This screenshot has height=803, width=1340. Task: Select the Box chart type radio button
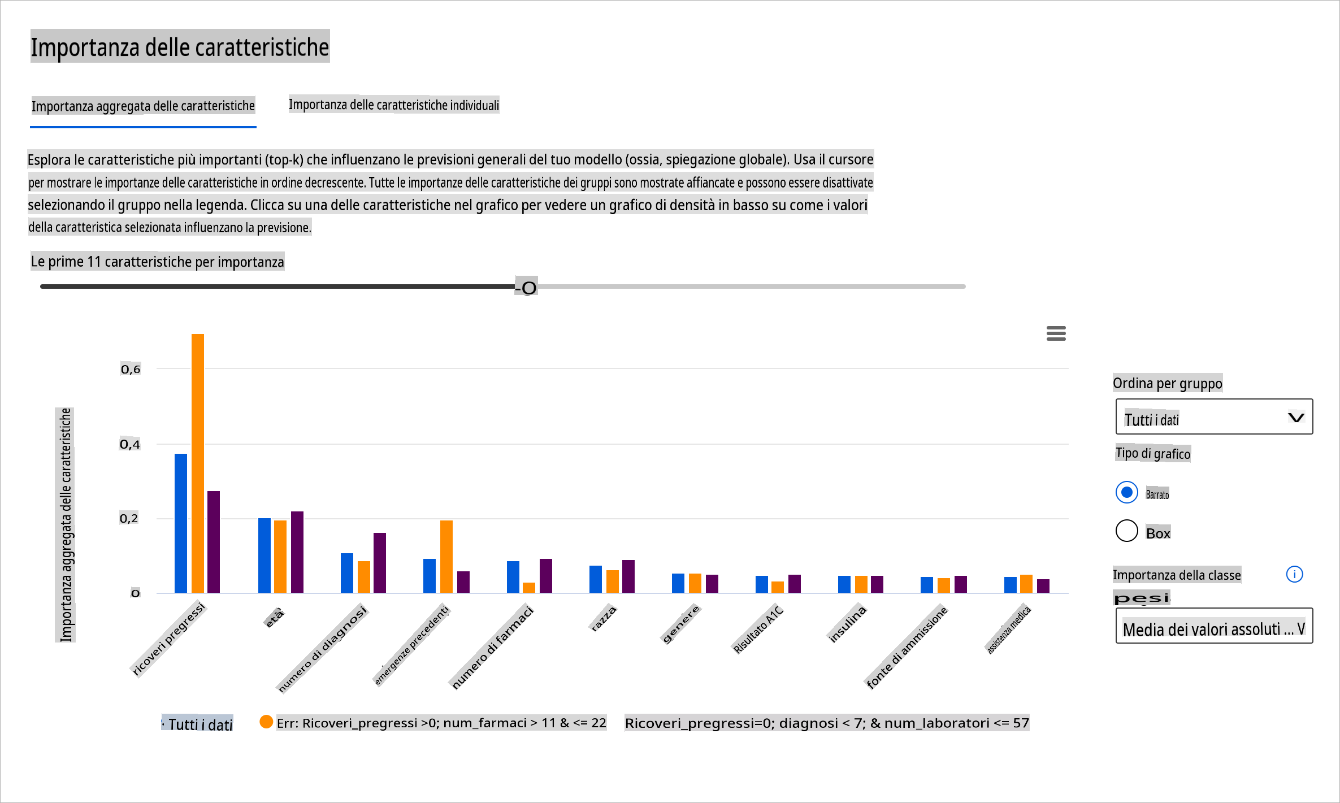click(1126, 531)
